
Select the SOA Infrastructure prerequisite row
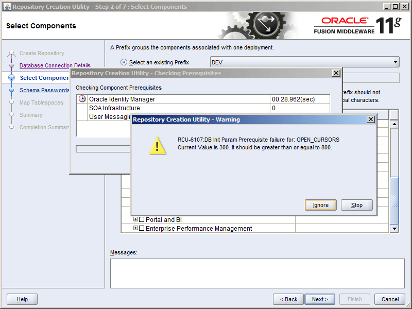(203, 108)
